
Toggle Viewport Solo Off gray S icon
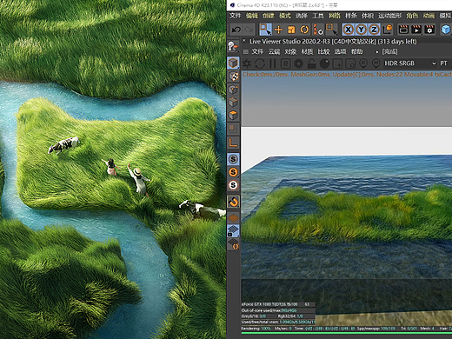click(233, 159)
